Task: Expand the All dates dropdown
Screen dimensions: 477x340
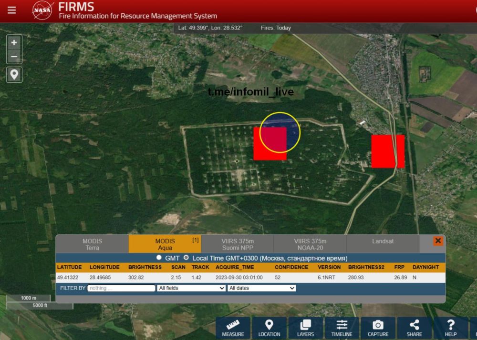Action: (261, 288)
